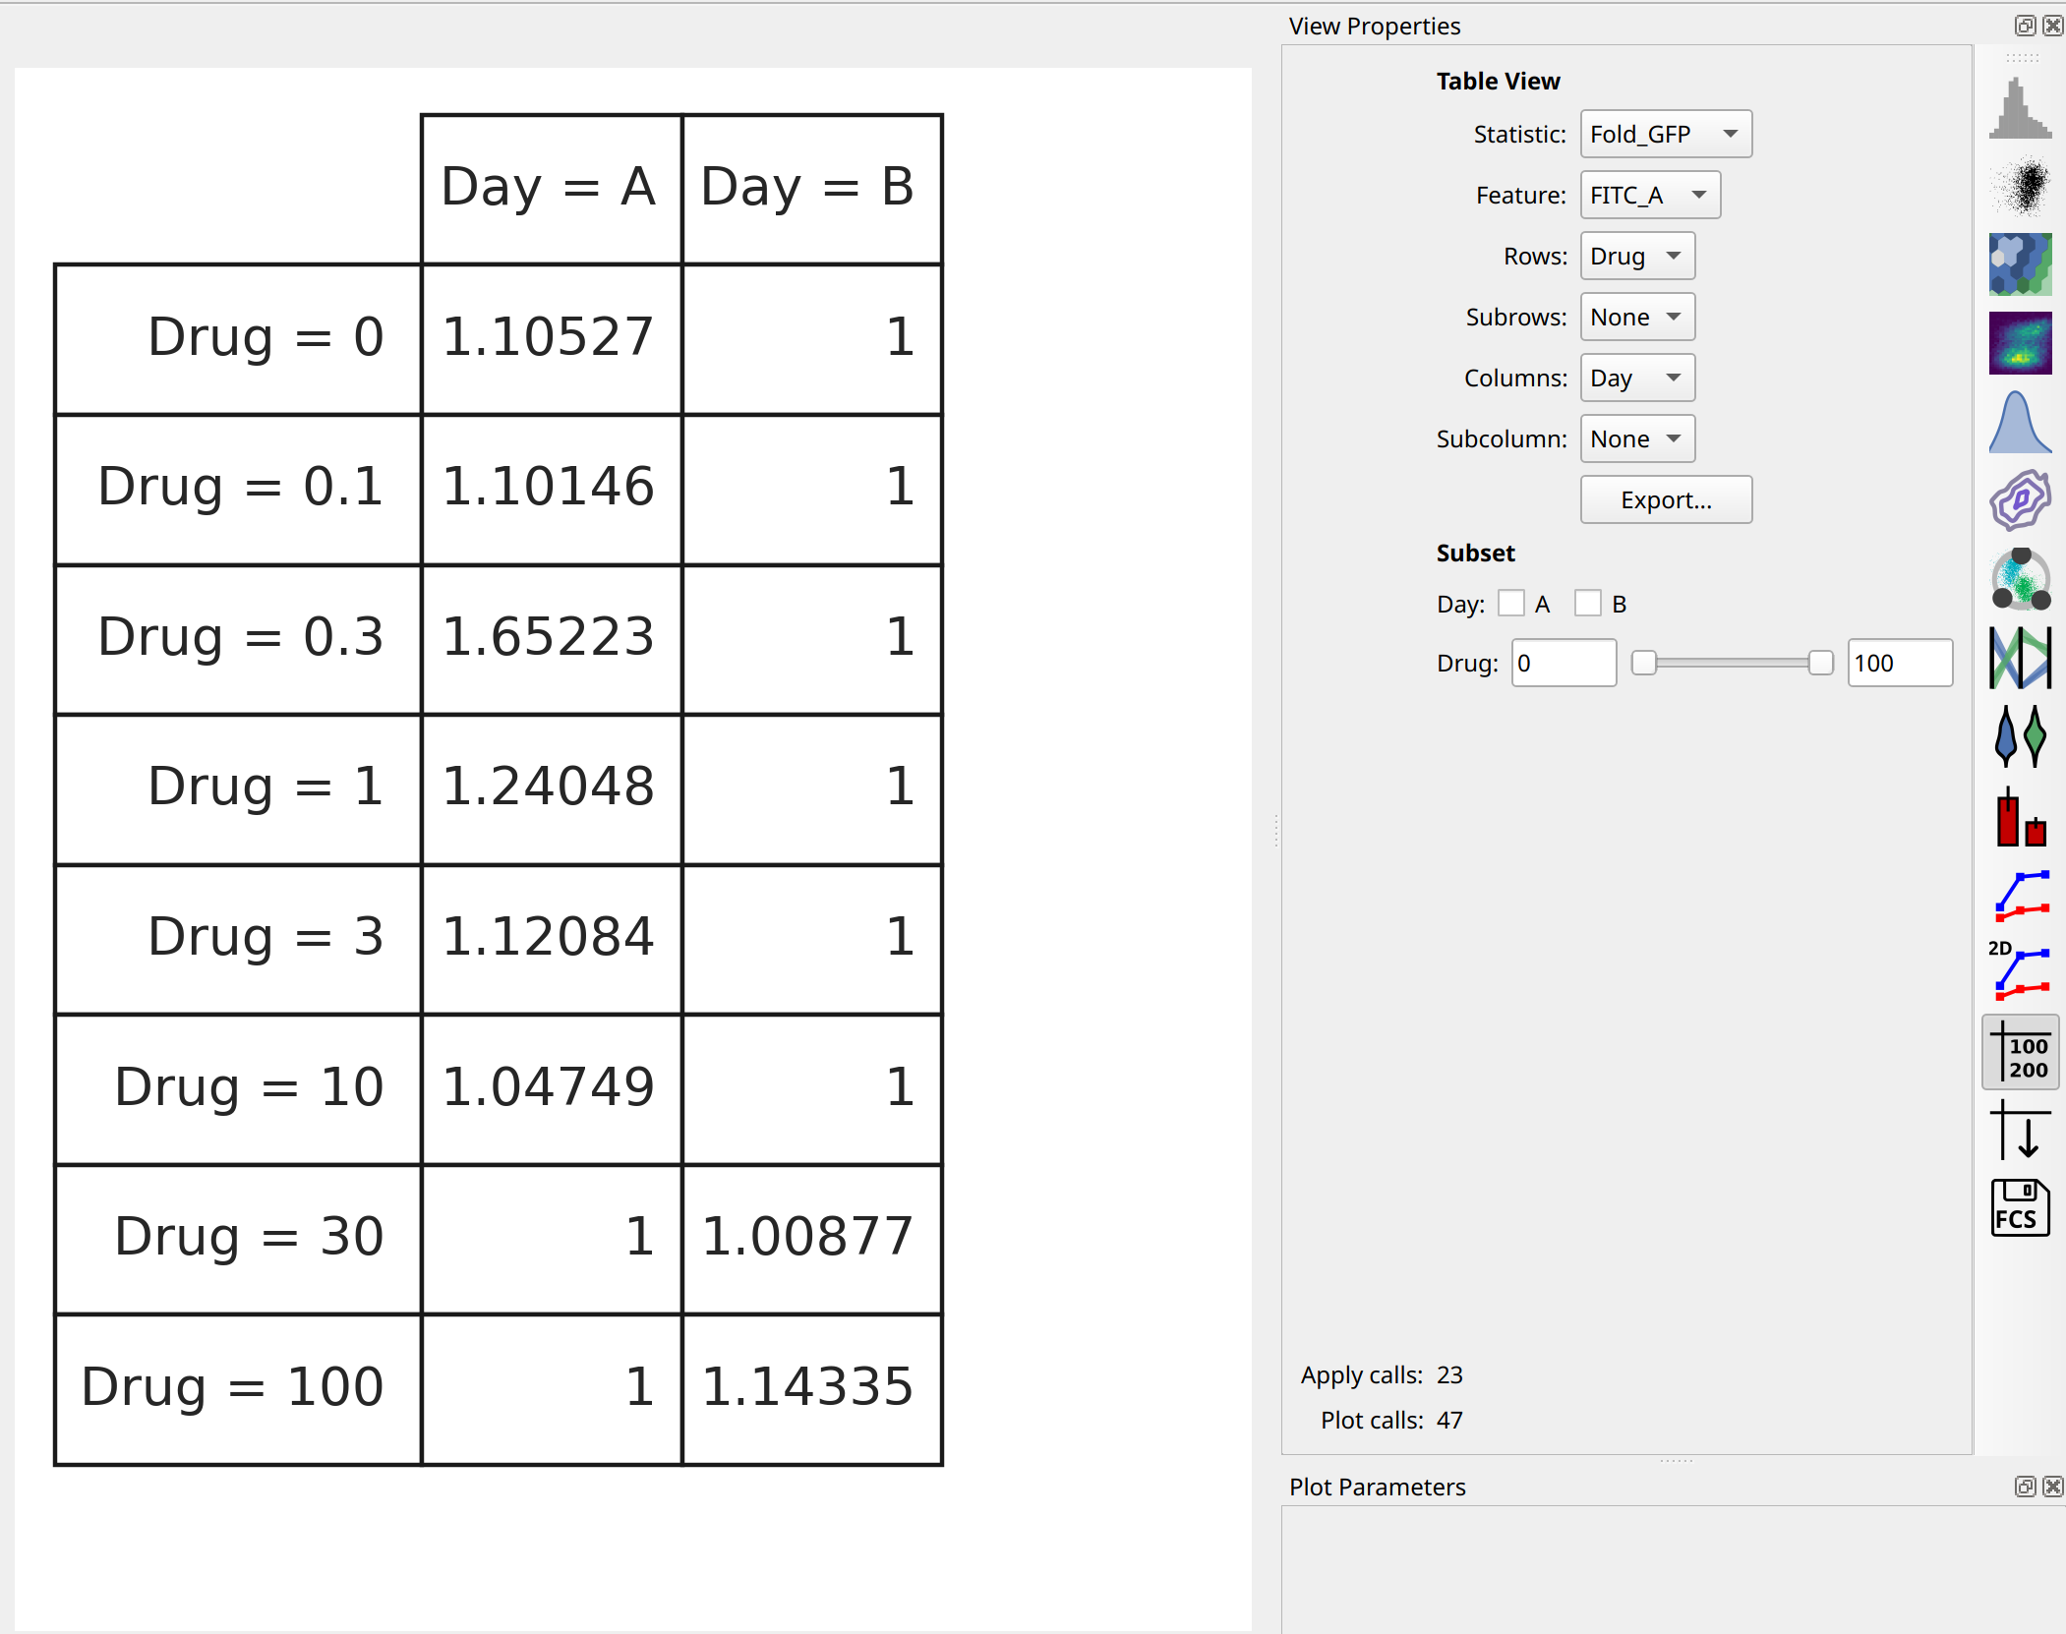This screenshot has width=2066, height=1634.
Task: Float the View Properties panel
Action: click(x=2025, y=26)
